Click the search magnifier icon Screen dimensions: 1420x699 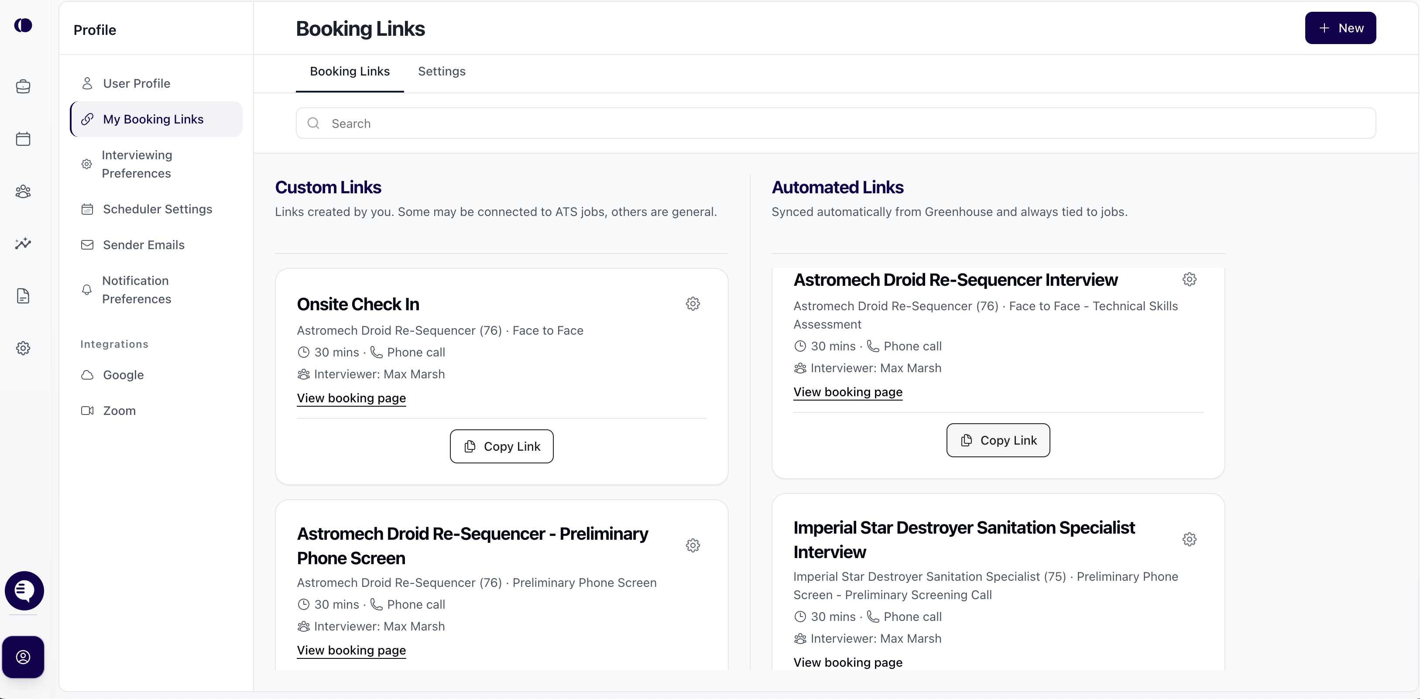[x=313, y=123]
